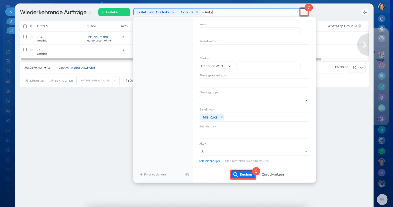Pin the Wiederkehrende Aufträge page title
Image resolution: width=393 pixels, height=207 pixels.
click(x=90, y=13)
